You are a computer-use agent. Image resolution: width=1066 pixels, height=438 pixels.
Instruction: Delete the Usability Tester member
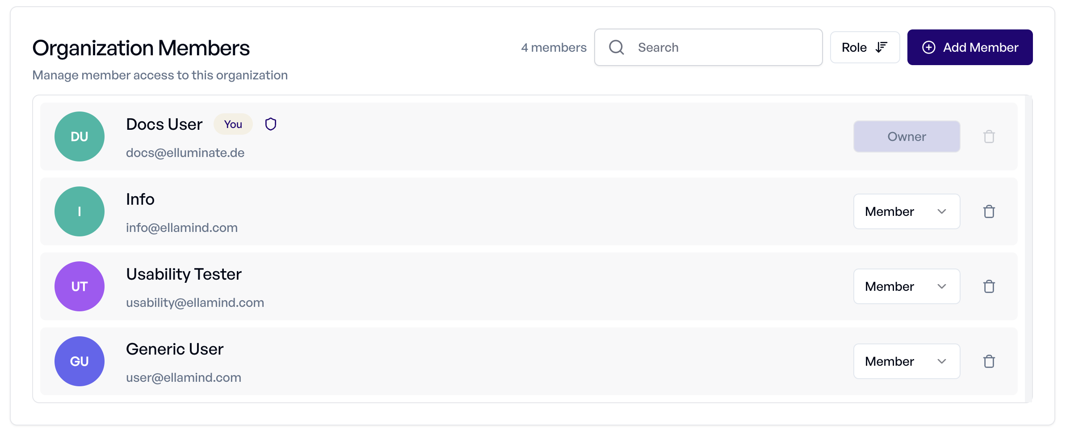click(989, 286)
